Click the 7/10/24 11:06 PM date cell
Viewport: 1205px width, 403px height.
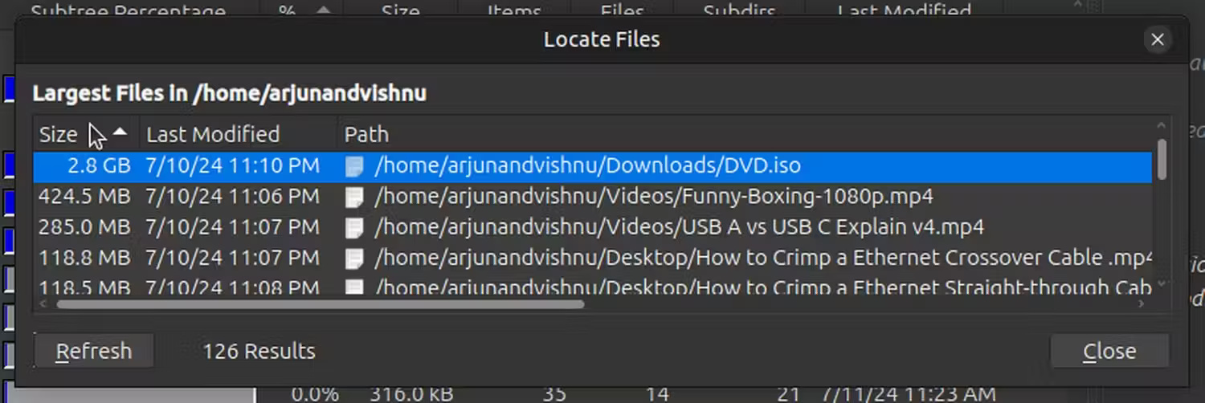click(x=232, y=197)
